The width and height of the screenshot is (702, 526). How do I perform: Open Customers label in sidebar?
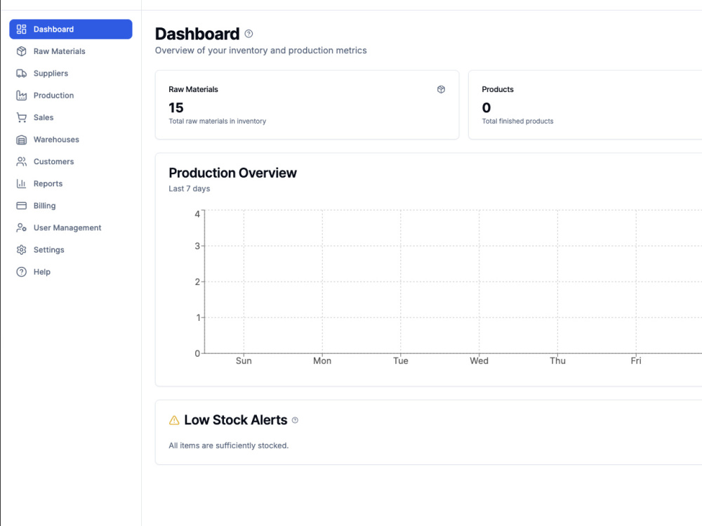point(53,162)
